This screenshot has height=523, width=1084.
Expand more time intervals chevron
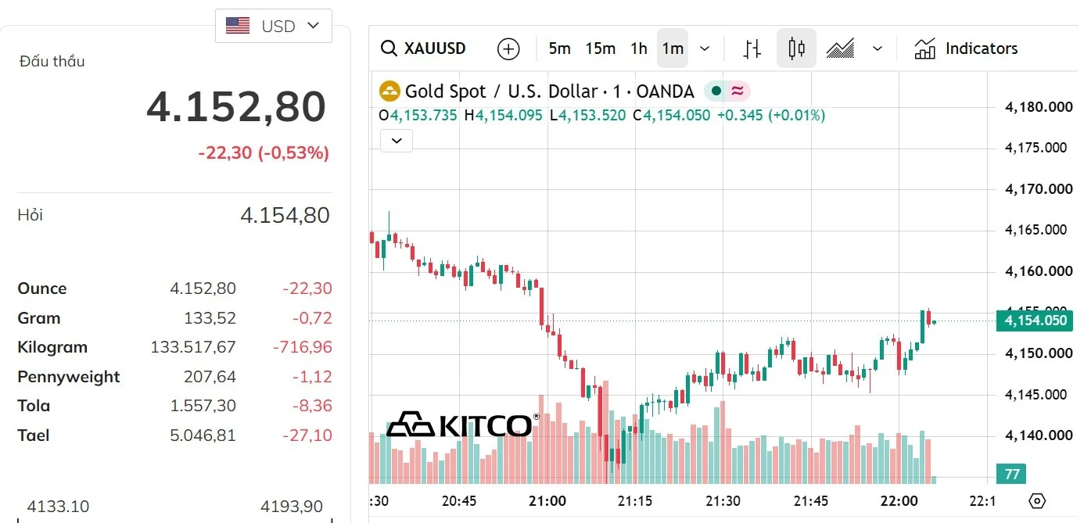705,48
